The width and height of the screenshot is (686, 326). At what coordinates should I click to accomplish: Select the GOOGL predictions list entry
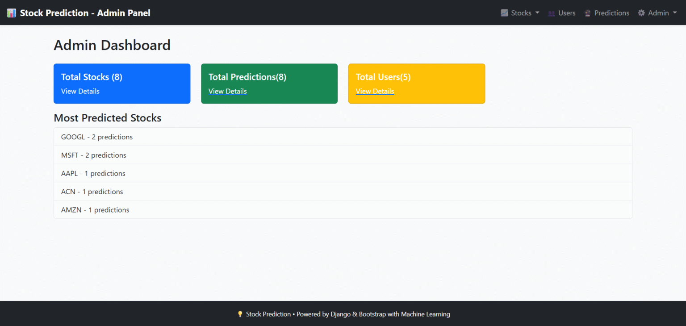pyautogui.click(x=96, y=137)
